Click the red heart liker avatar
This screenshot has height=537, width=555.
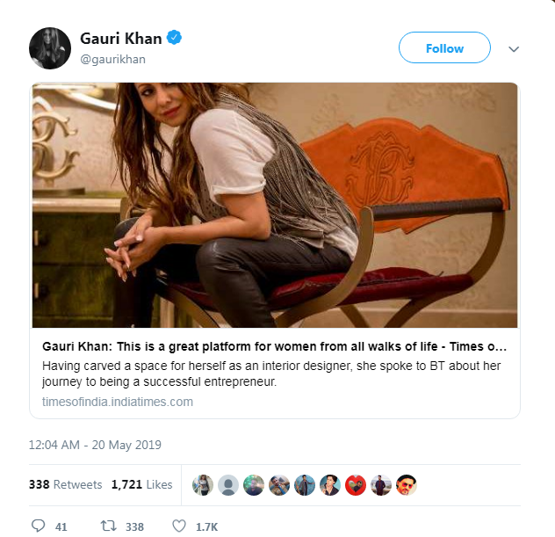[356, 485]
